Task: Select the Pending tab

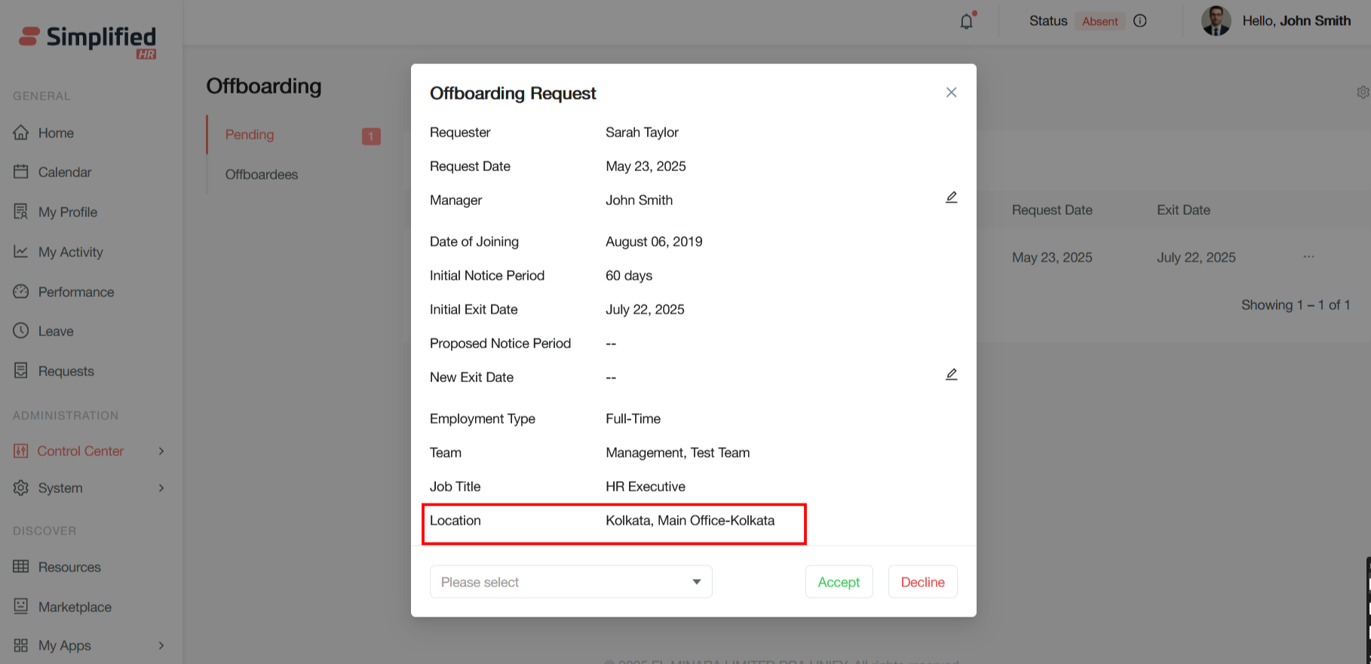Action: [250, 134]
